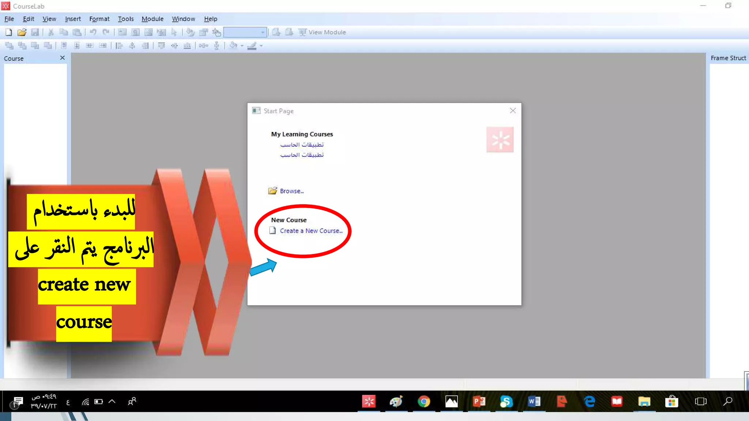Click the Browse link in Start Page
Image resolution: width=749 pixels, height=421 pixels.
click(x=291, y=191)
